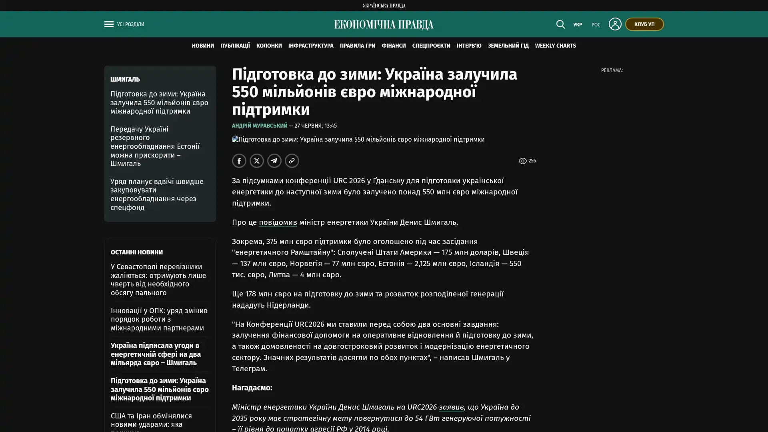Open the author link Андрій Муравський

click(260, 126)
